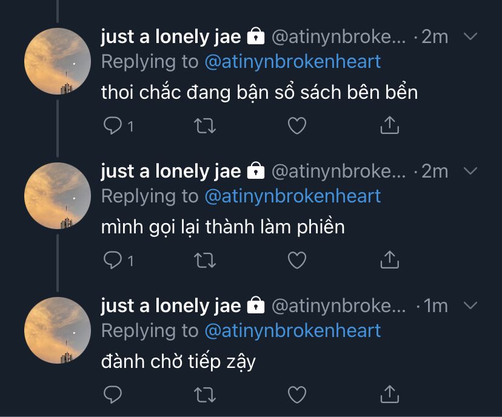The image size is (502, 417).
Task: Like the 'đành chờ tiếp zậy' tweet
Action: click(x=297, y=395)
